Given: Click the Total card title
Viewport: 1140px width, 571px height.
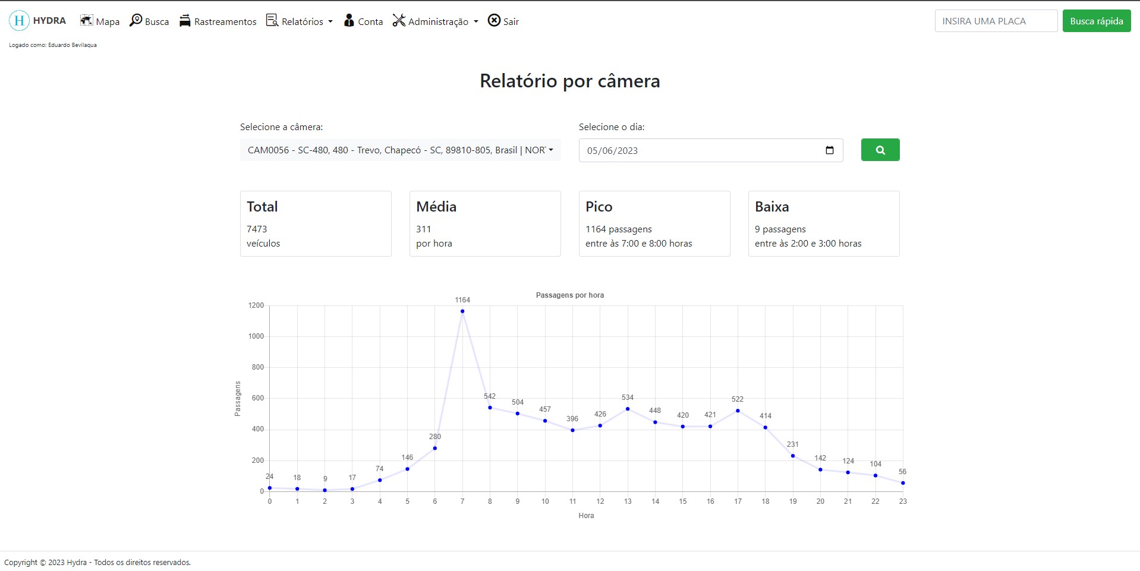Looking at the screenshot, I should 262,207.
